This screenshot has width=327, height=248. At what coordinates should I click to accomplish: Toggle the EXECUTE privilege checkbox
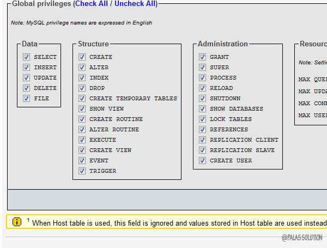click(x=82, y=140)
